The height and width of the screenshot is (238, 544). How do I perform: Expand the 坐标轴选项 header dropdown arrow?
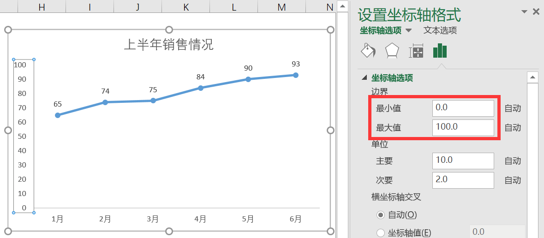point(409,30)
